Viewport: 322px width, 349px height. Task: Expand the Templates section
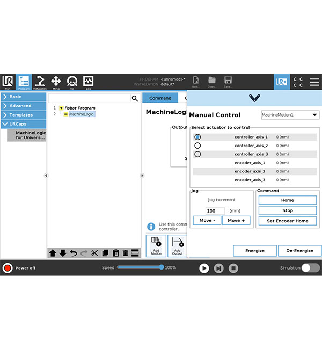[x=24, y=115]
